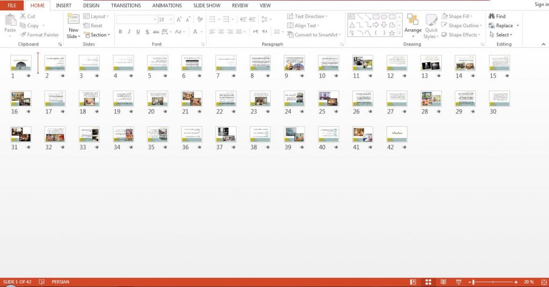Click the Find binoculars icon

click(492, 16)
